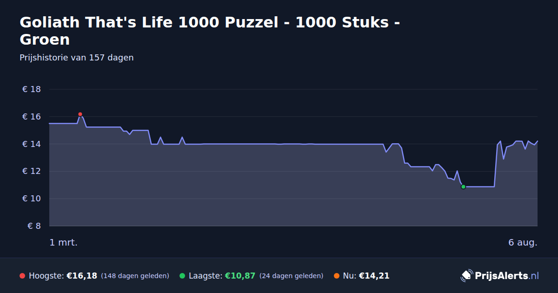Click the orange dot beside Nu
The width and height of the screenshot is (558, 293).
[337, 276]
